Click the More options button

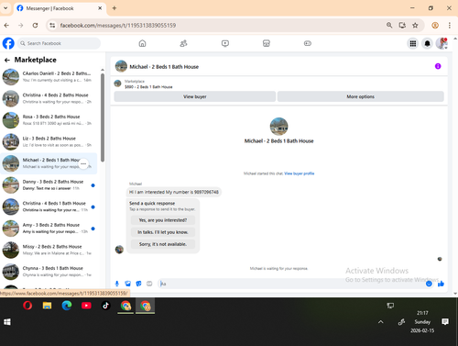(360, 96)
